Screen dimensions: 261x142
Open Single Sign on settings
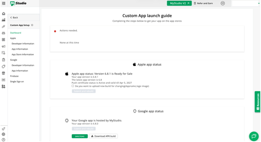[x=17, y=81]
